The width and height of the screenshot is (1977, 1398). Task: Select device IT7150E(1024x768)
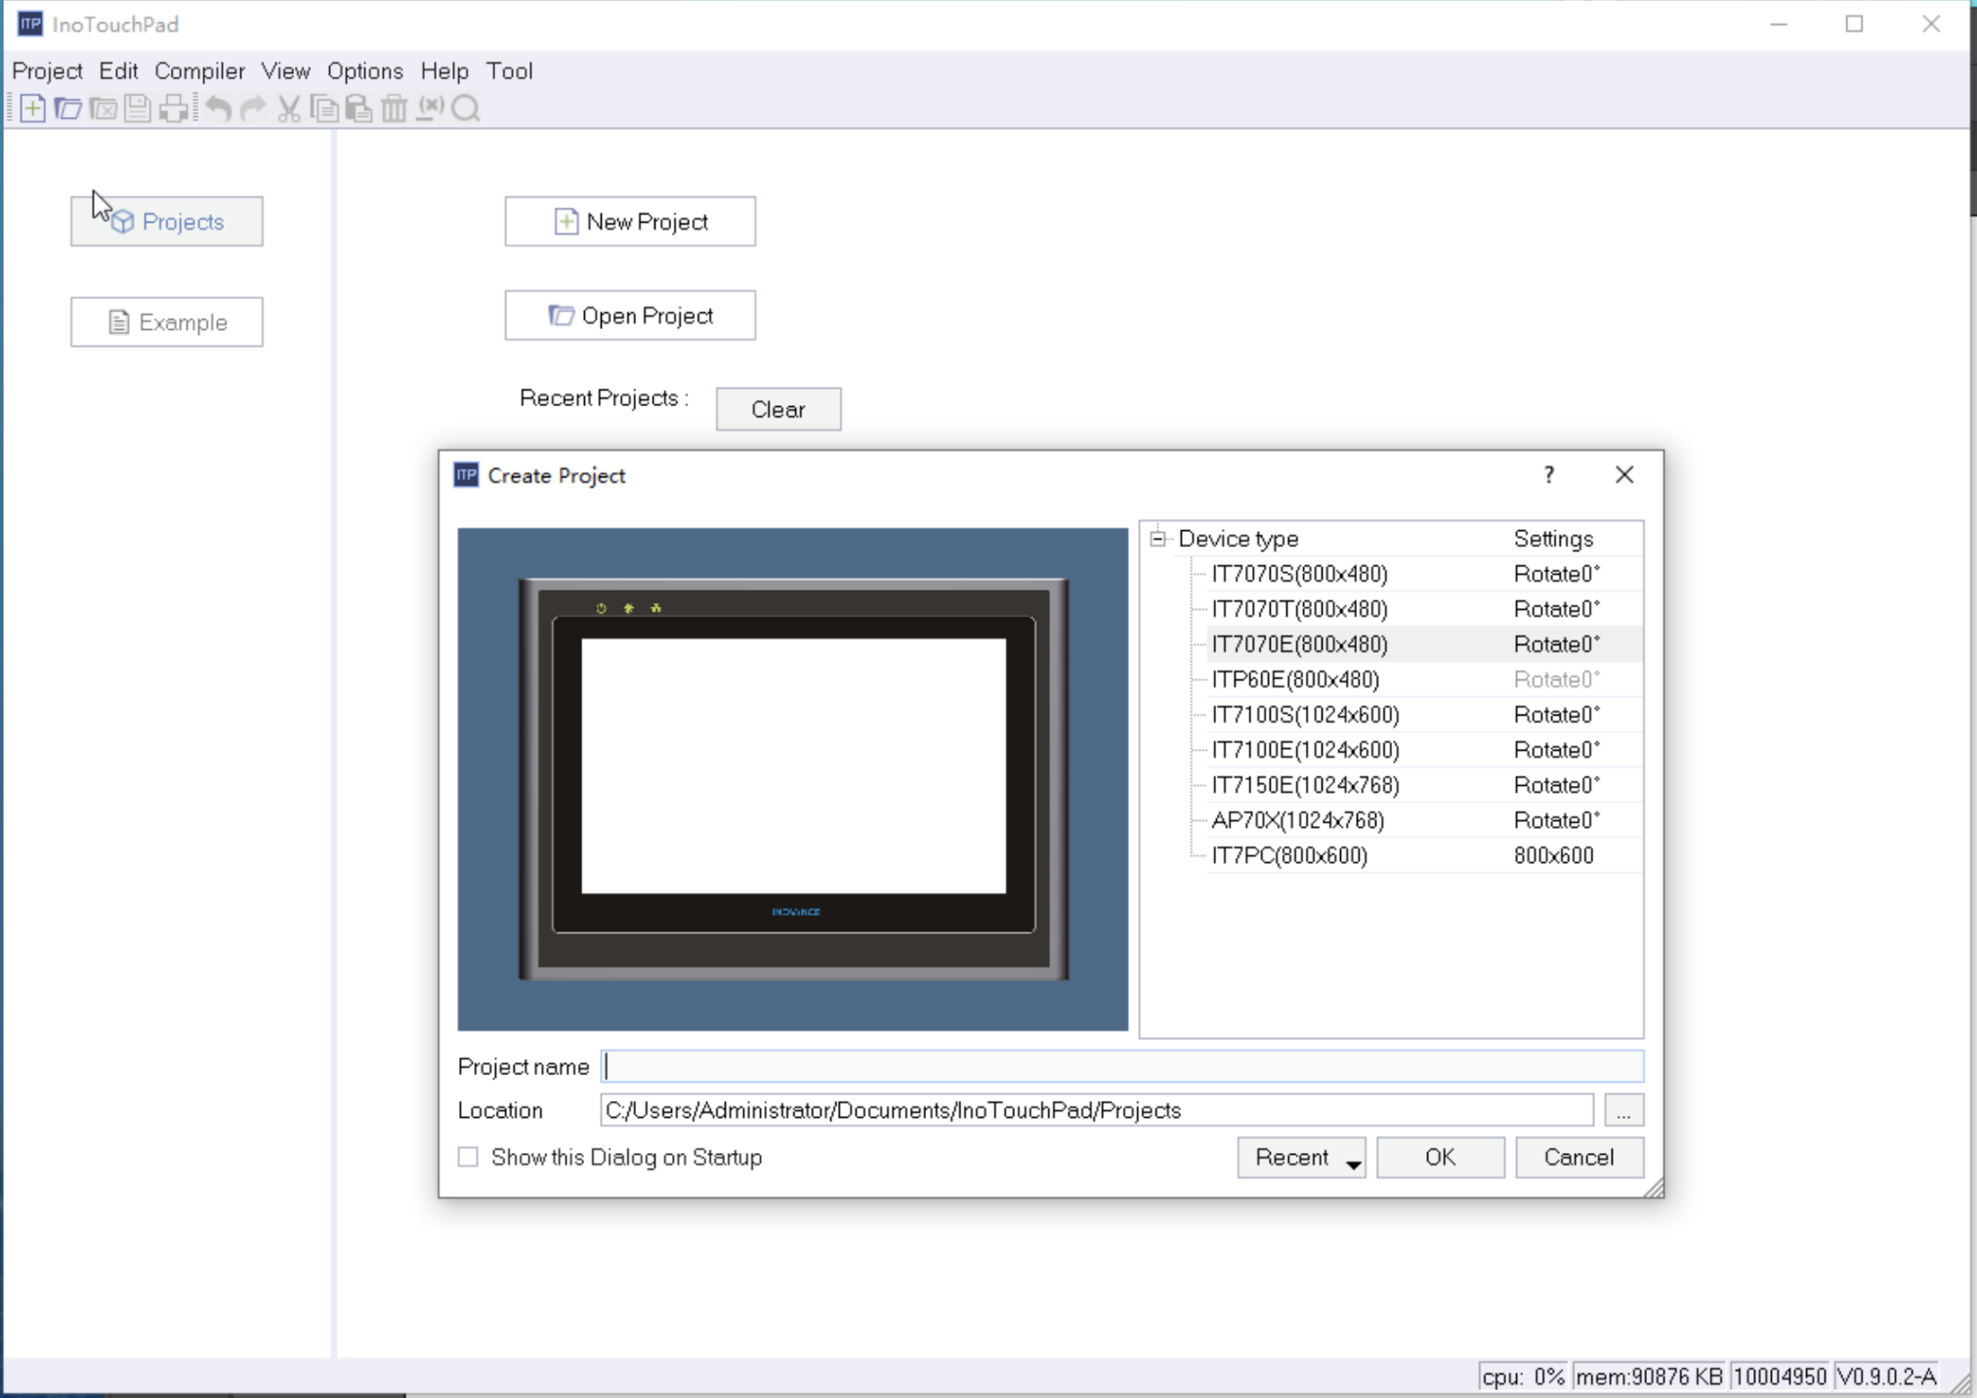(x=1305, y=785)
